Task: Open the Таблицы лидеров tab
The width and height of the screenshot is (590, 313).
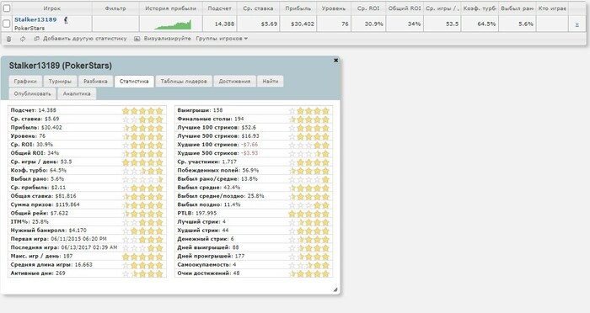Action: [184, 81]
